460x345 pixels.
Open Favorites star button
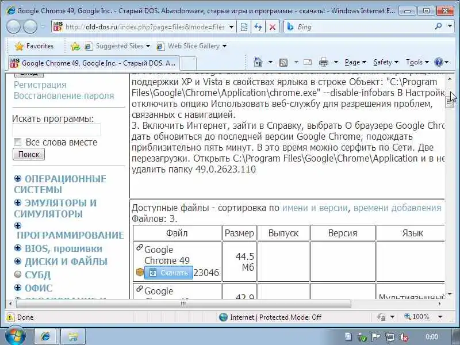pos(34,46)
